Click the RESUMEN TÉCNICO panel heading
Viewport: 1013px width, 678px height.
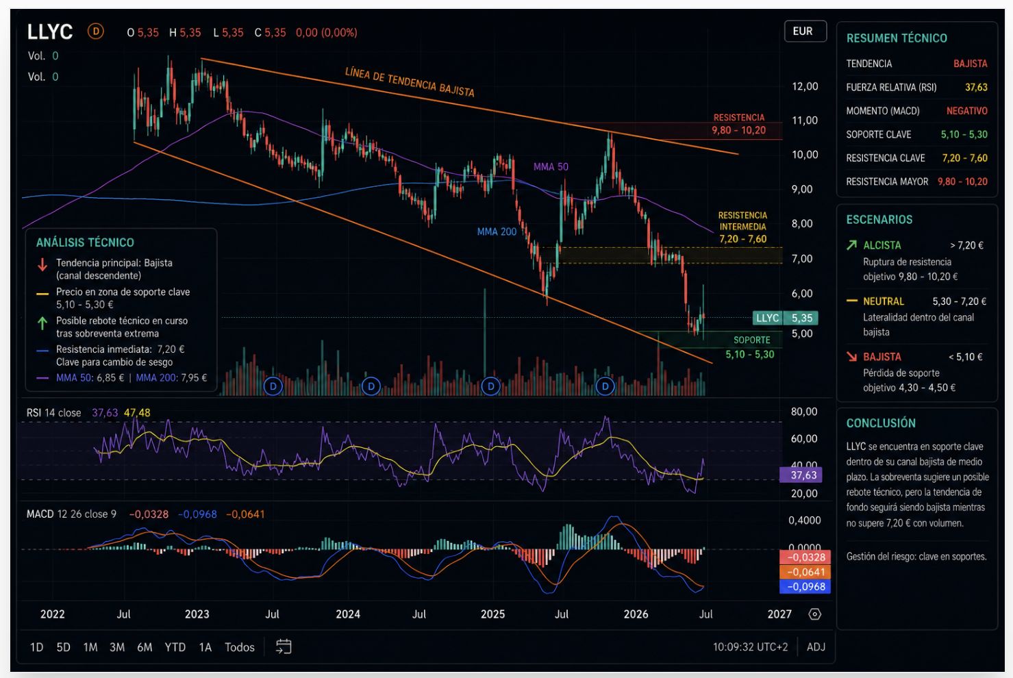click(x=897, y=38)
